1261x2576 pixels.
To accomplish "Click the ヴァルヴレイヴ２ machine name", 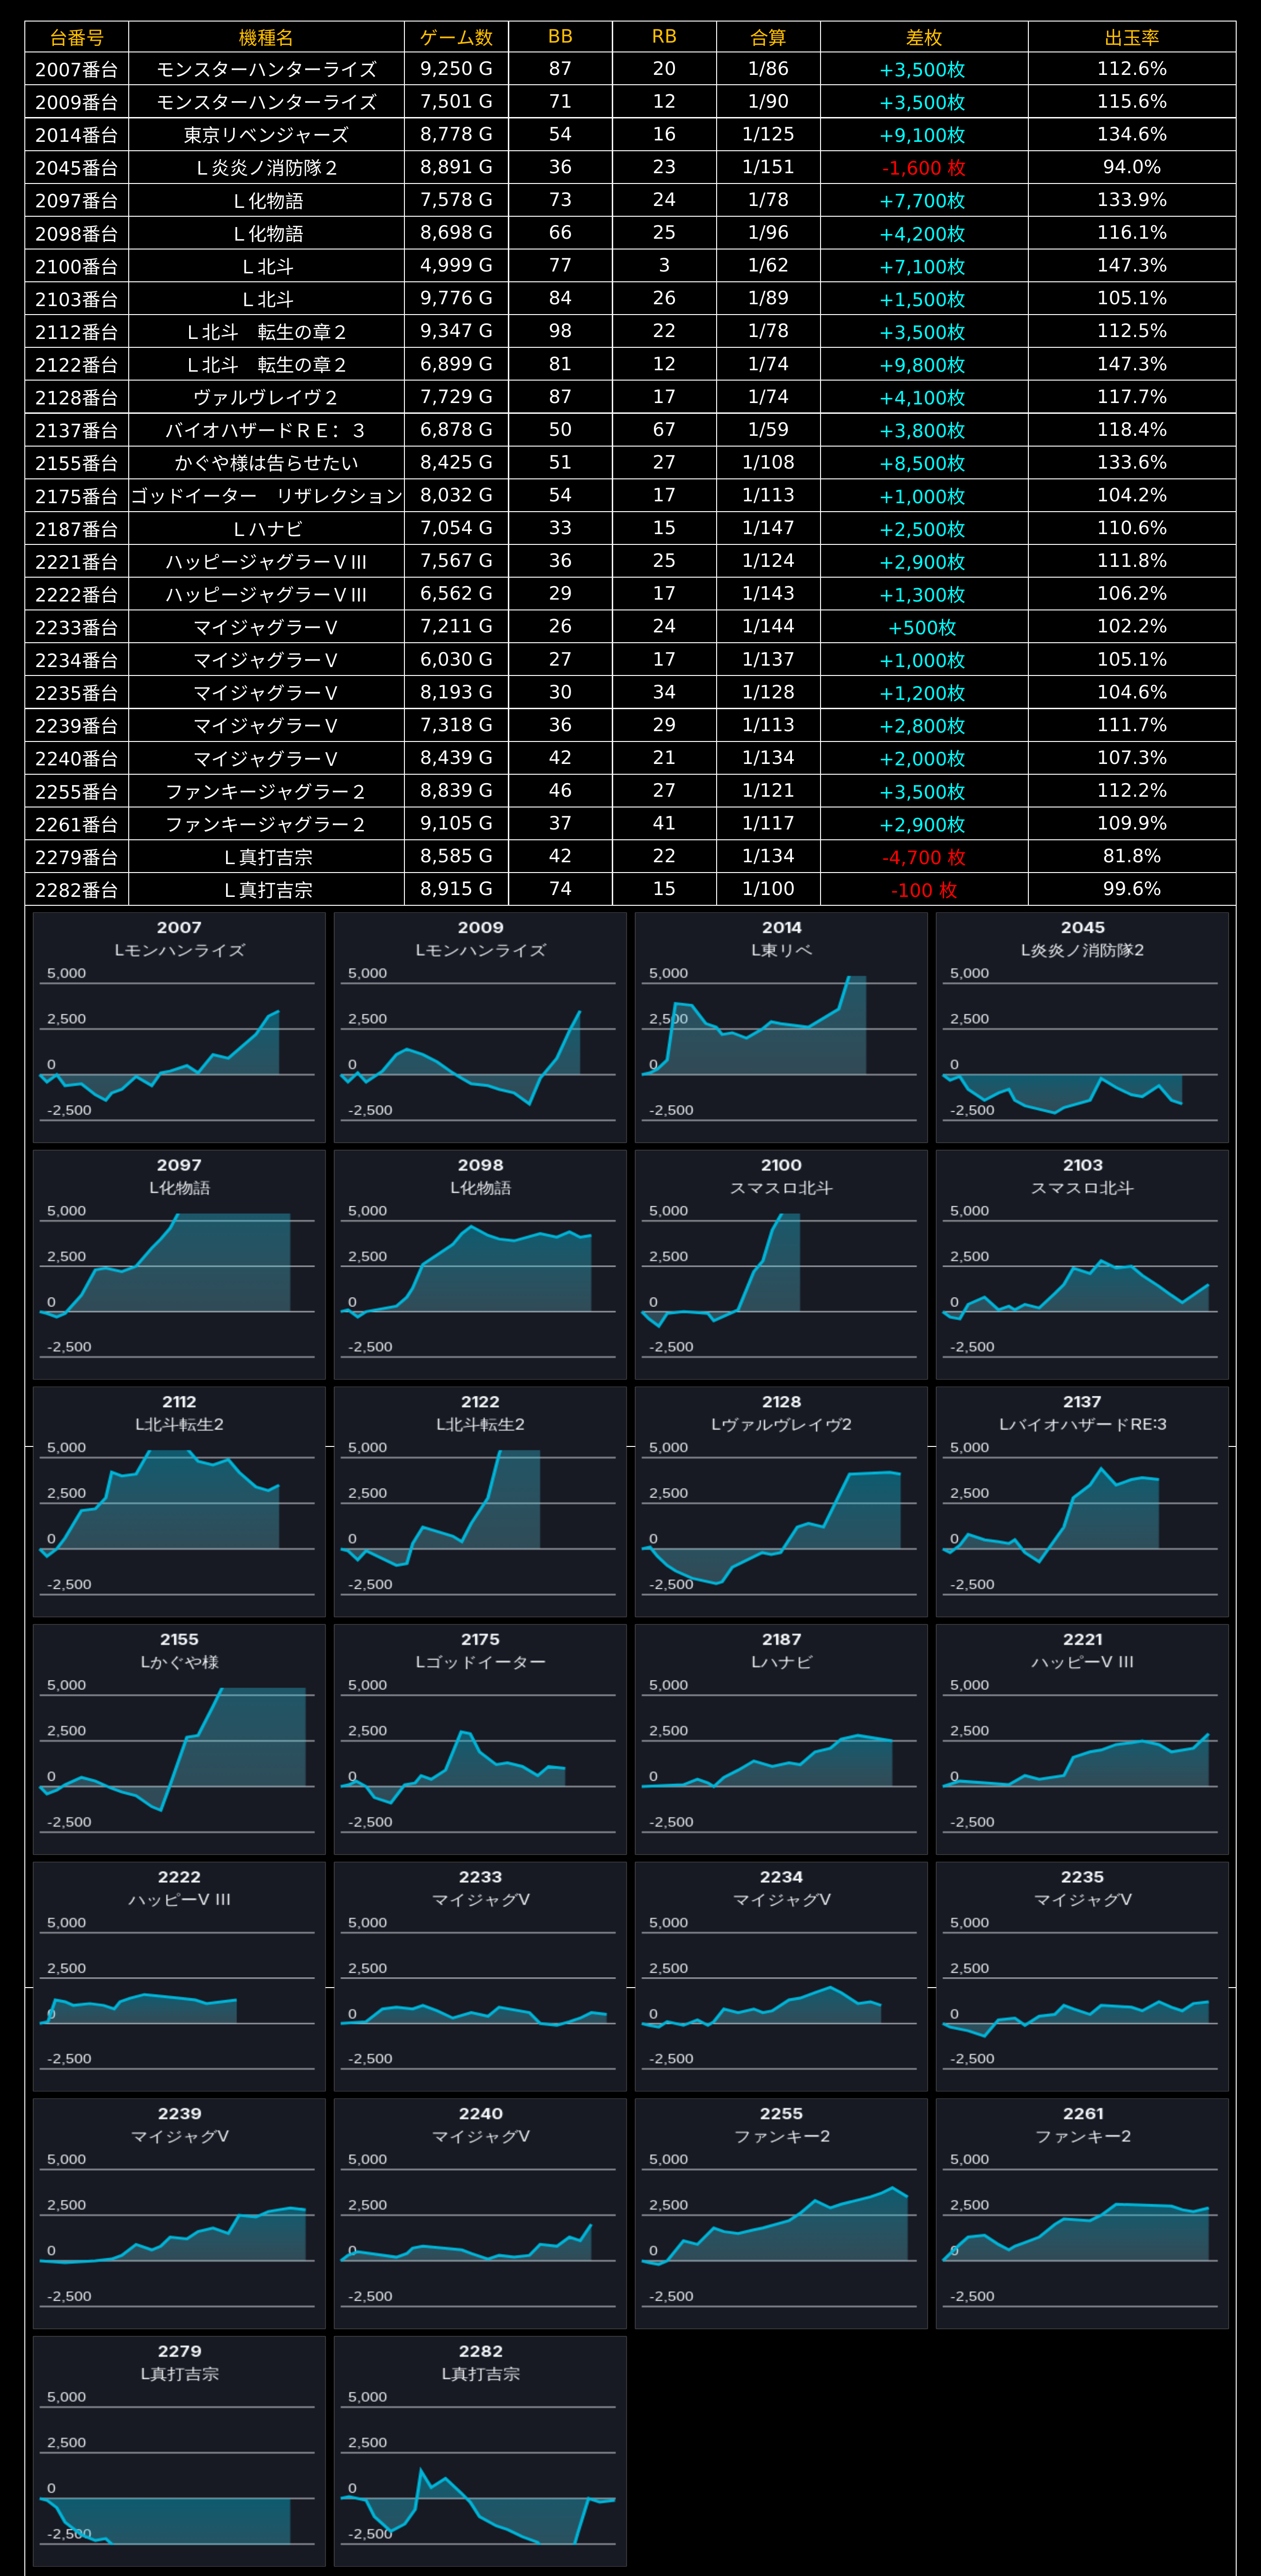I will [x=267, y=397].
